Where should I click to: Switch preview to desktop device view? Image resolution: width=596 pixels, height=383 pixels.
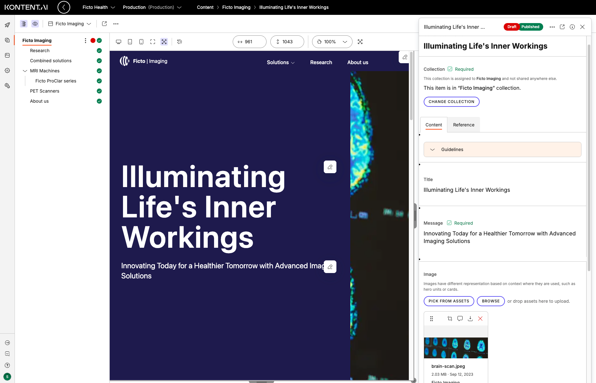point(118,41)
